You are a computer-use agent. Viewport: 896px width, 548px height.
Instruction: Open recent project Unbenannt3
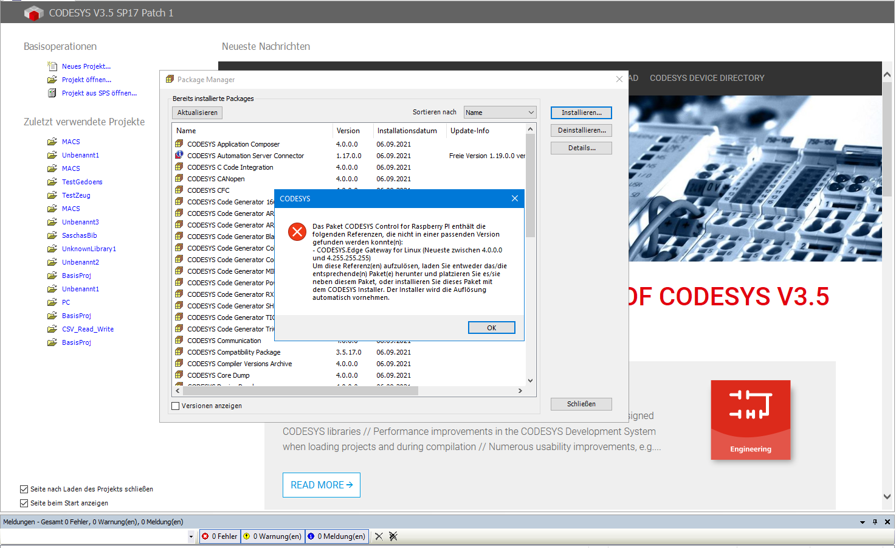(x=80, y=222)
